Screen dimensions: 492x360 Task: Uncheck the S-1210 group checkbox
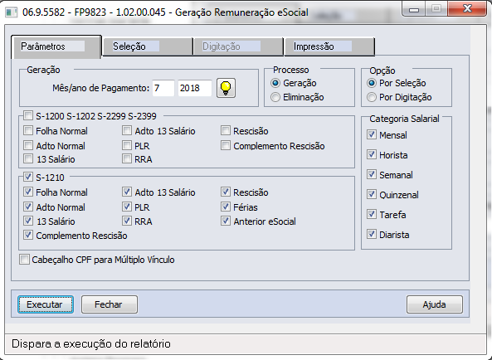click(x=28, y=177)
